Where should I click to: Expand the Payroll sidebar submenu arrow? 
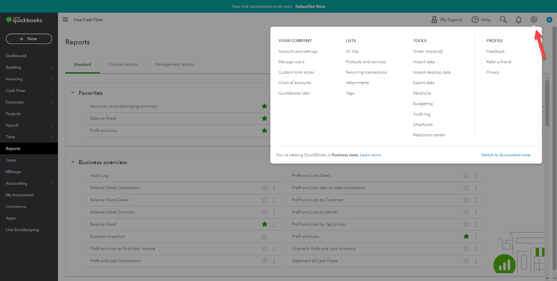[x=52, y=126]
